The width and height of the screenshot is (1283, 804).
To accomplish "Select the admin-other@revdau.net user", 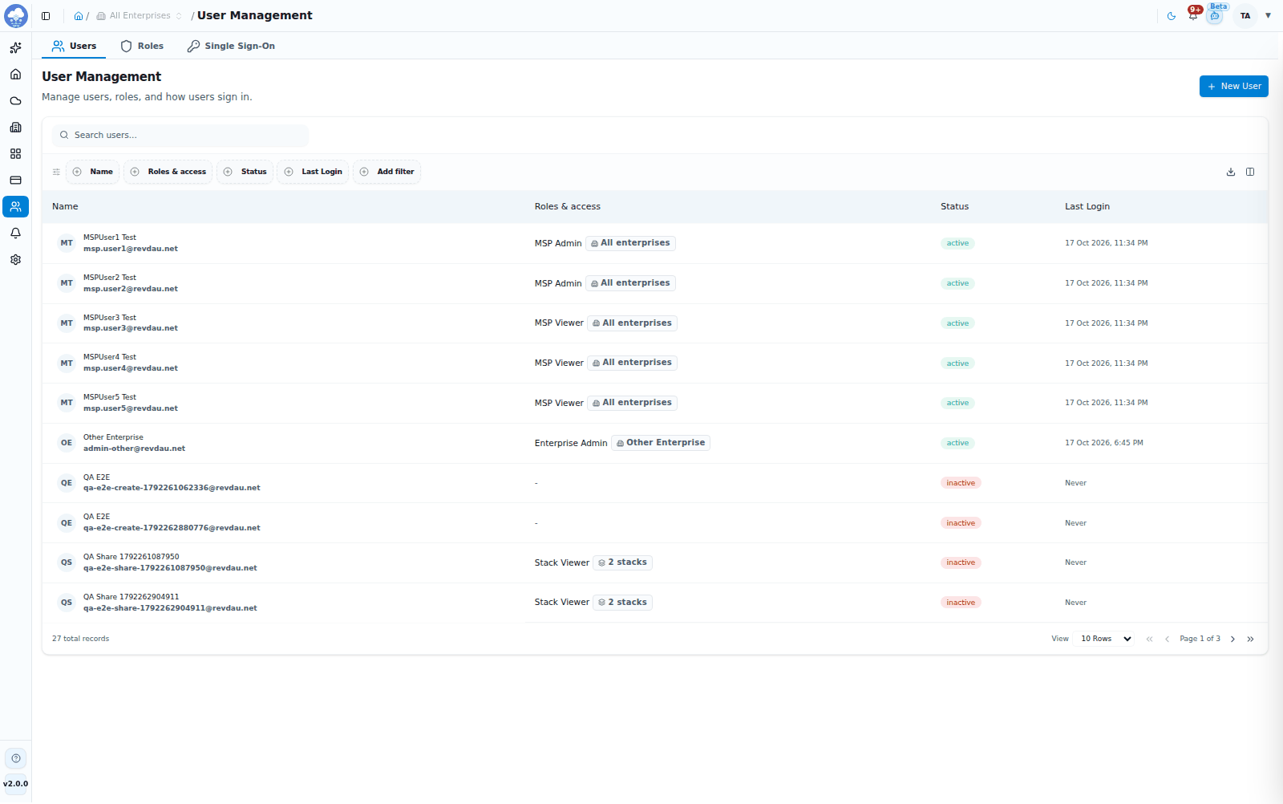I will [x=655, y=443].
